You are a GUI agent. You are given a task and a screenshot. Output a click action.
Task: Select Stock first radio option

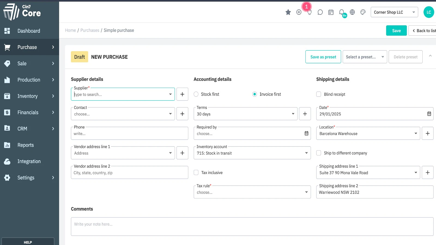196,94
